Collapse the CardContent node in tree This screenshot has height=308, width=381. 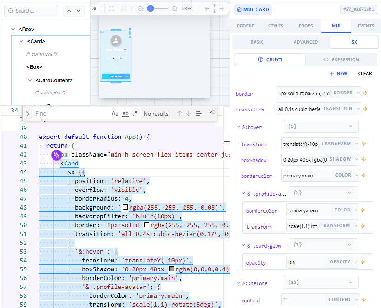tap(30, 80)
